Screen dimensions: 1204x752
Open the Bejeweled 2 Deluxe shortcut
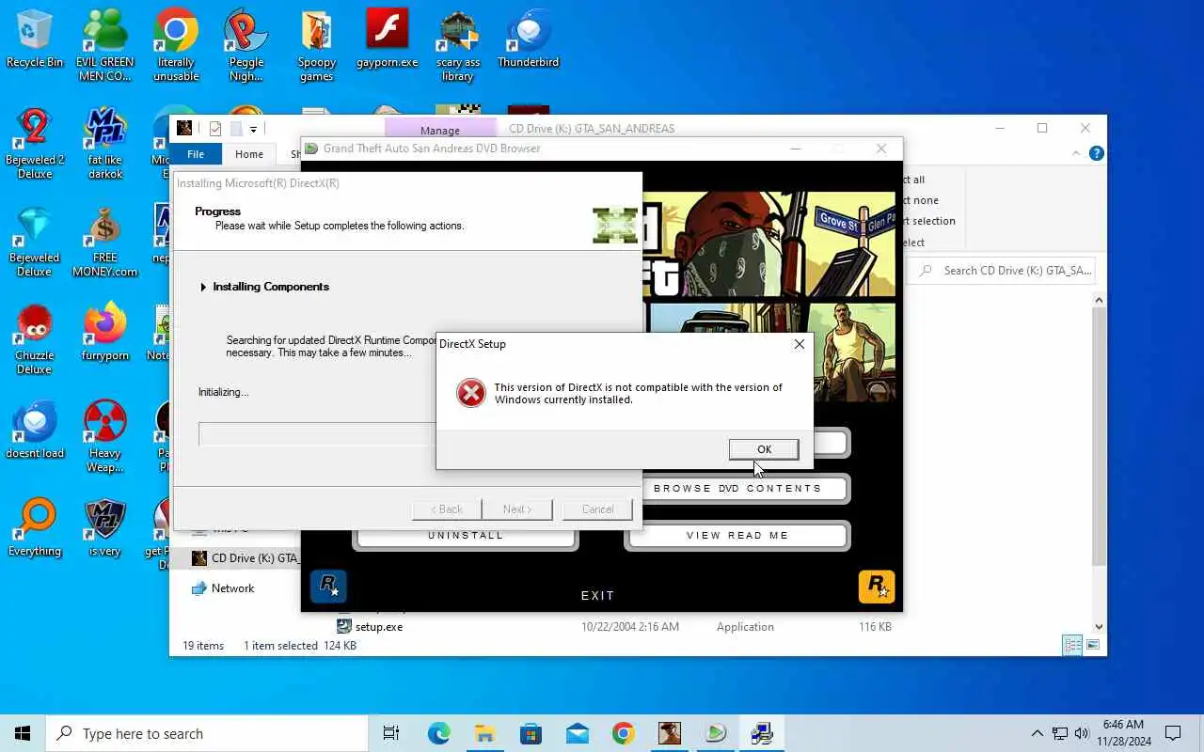(35, 144)
